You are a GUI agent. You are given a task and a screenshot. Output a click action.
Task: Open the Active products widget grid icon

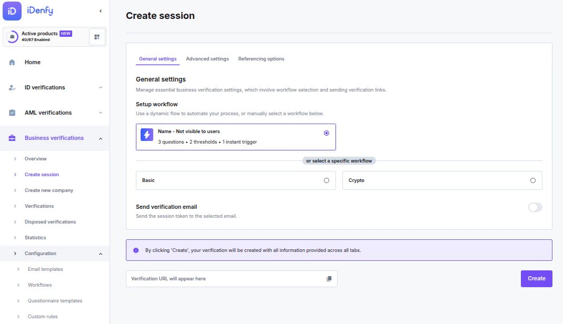(x=97, y=36)
